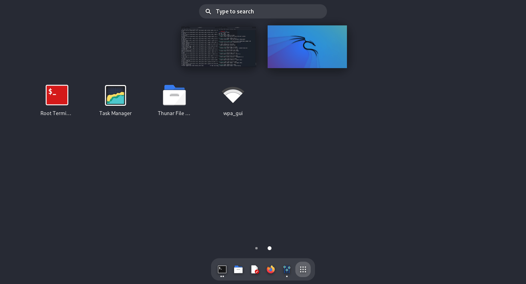The image size is (526, 284).
Task: Open Firefox from the dock
Action: (271, 269)
